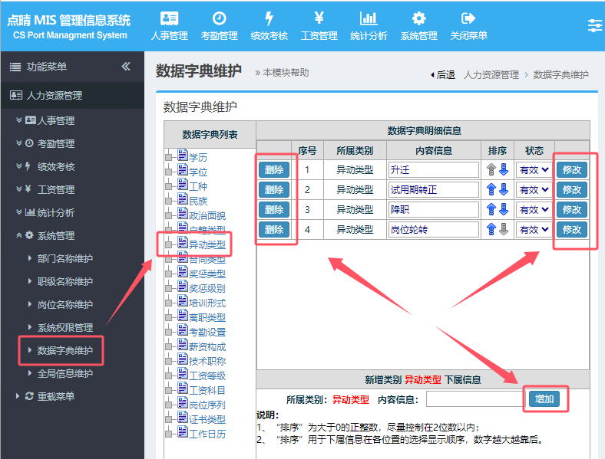Open the sliders settings icon at top right

pos(595,26)
